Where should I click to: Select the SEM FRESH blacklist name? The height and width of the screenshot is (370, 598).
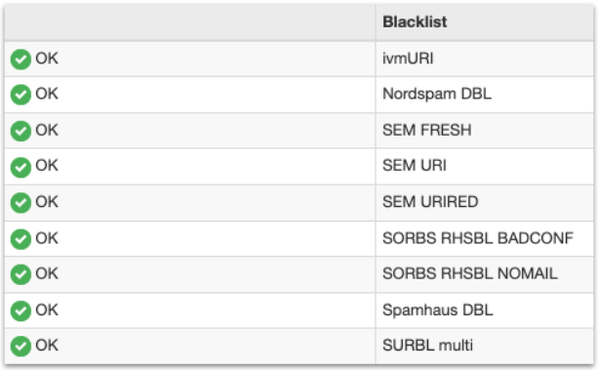click(426, 130)
